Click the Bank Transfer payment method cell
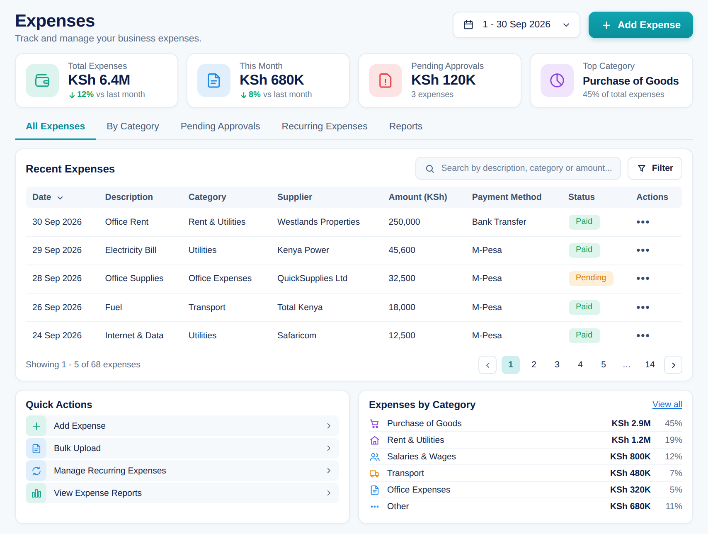Viewport: 708px width, 534px height. coord(499,222)
